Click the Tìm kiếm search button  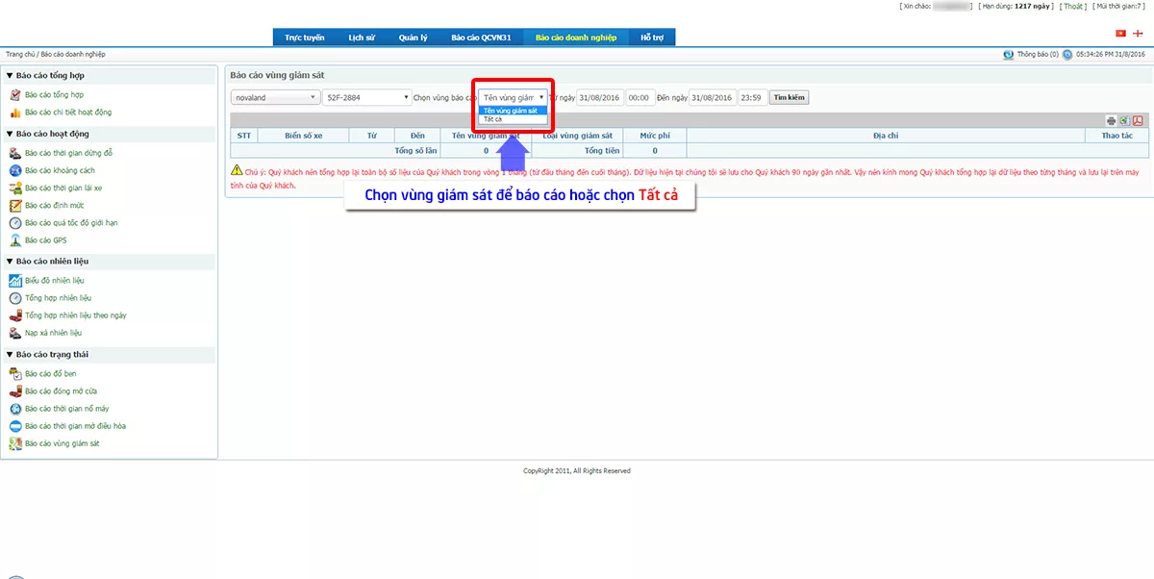pos(790,97)
